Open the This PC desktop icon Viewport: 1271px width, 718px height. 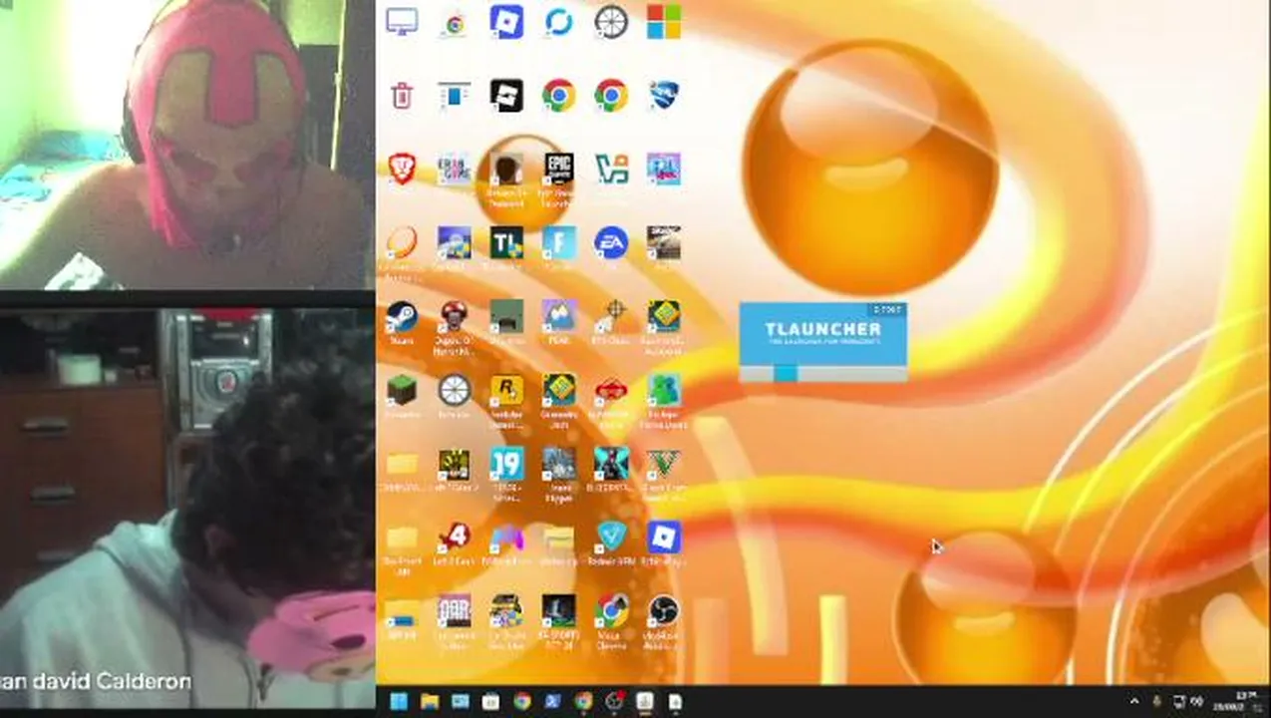[x=402, y=22]
